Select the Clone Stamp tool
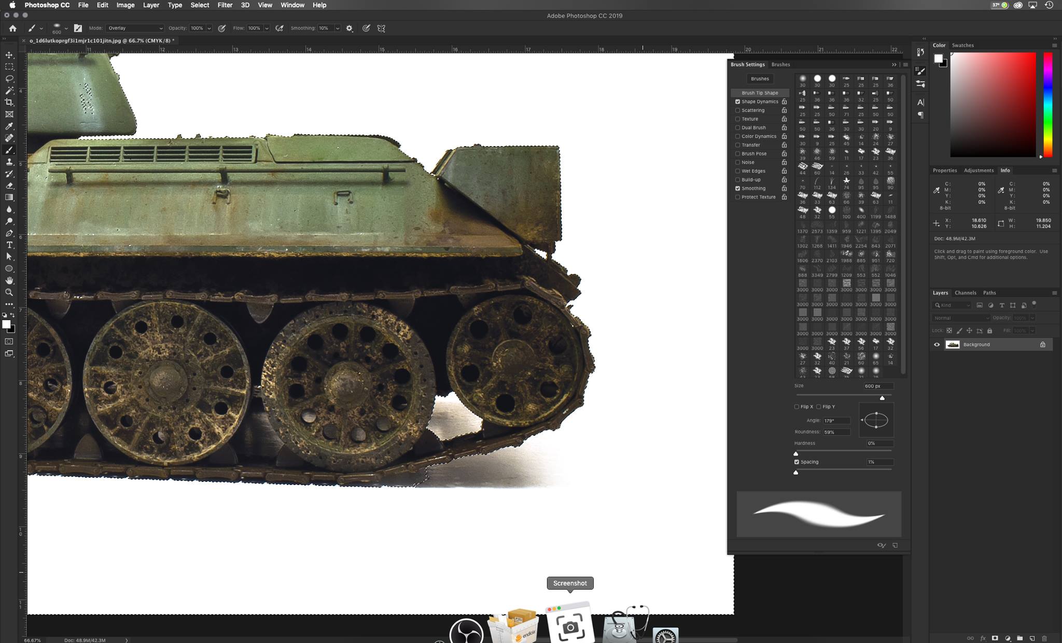The image size is (1062, 643). click(x=9, y=162)
